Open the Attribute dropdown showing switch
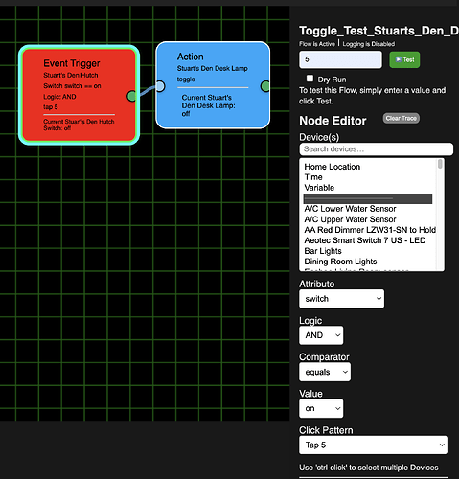 click(341, 299)
